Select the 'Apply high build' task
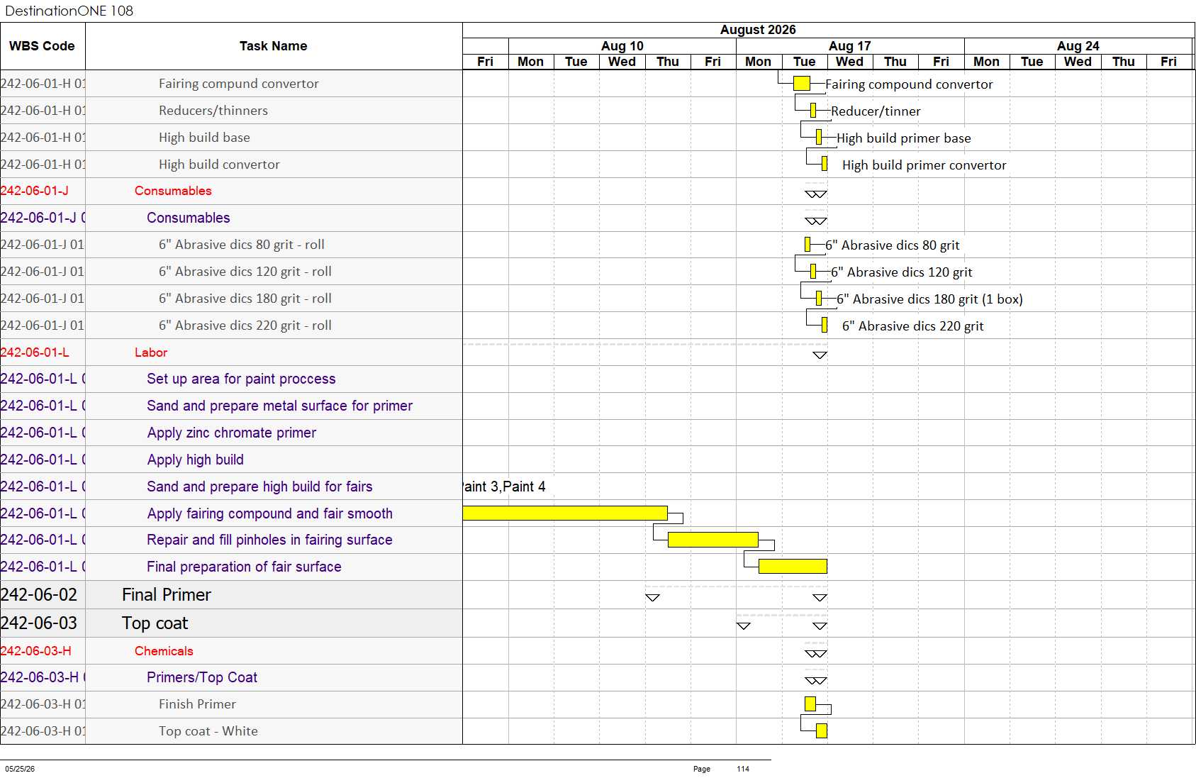This screenshot has width=1196, height=778. tap(196, 460)
